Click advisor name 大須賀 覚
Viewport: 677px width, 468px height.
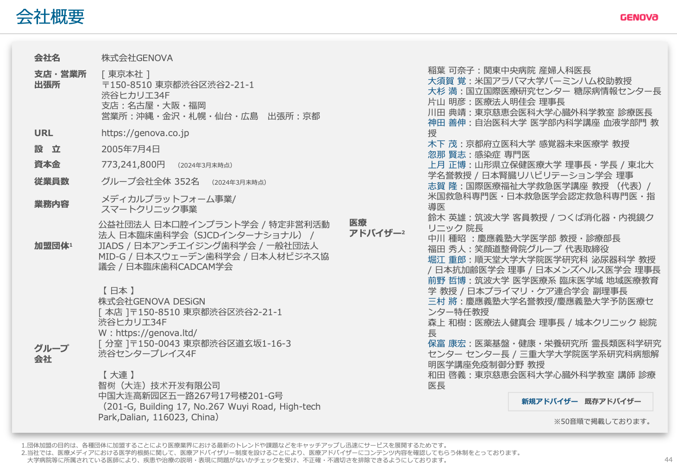446,81
